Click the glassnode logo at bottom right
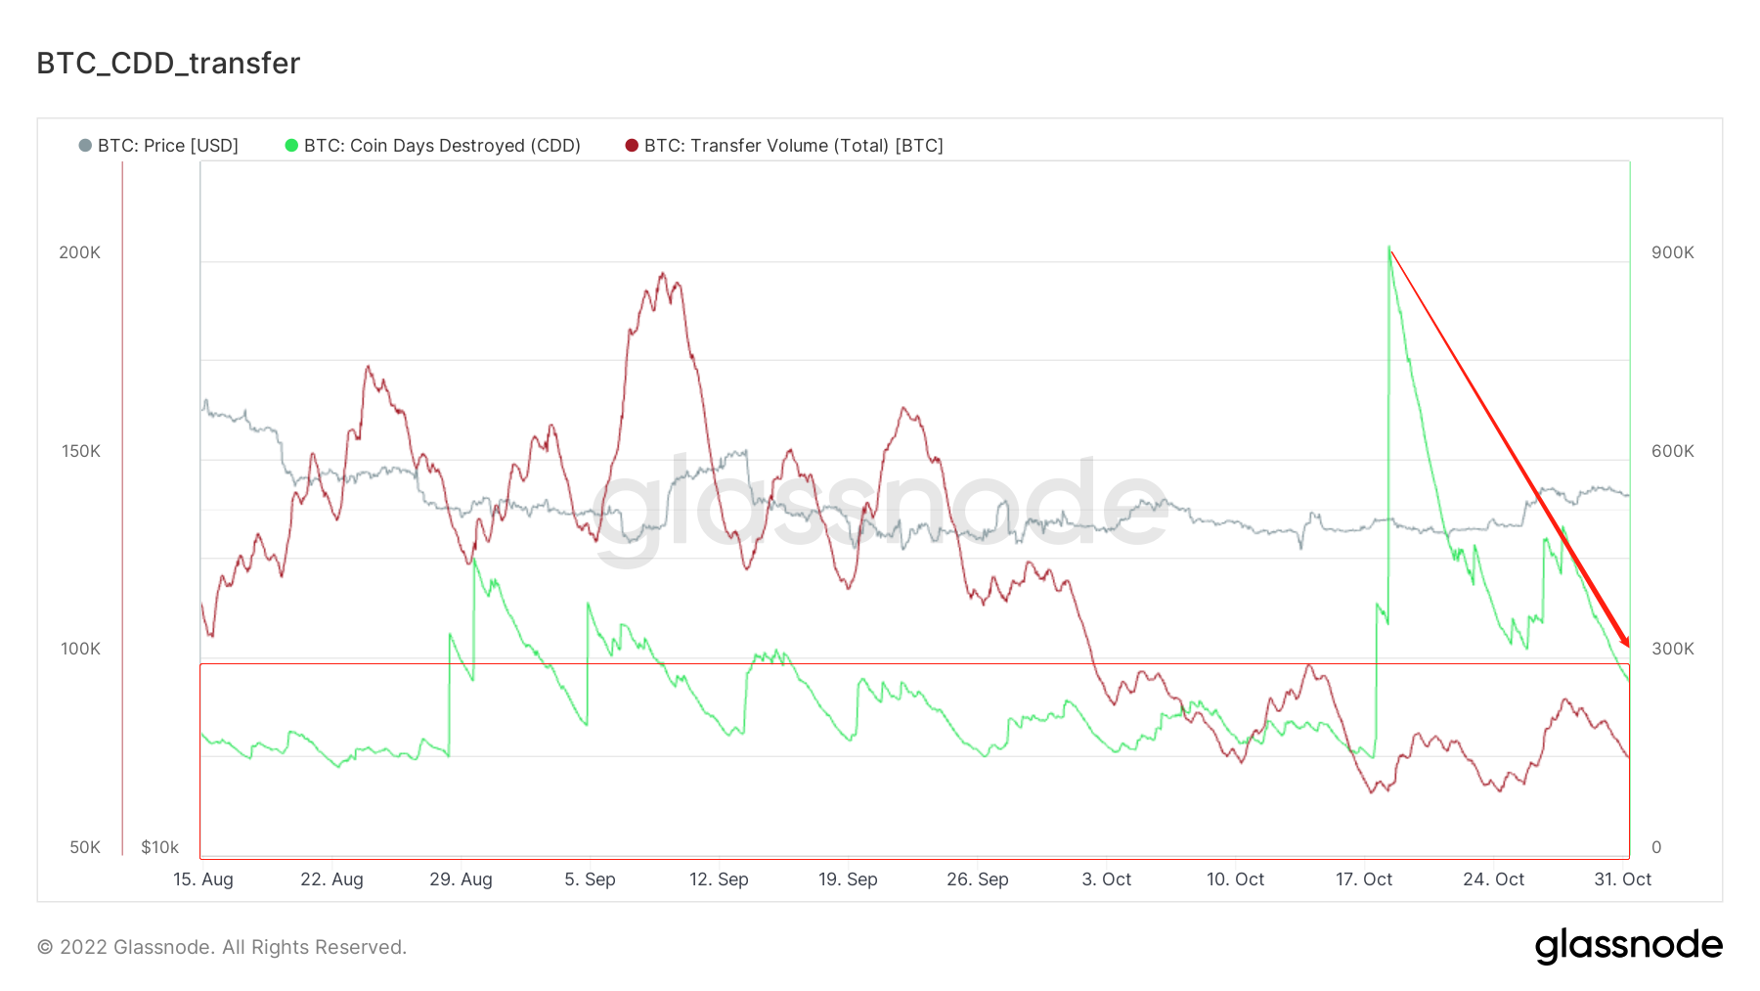This screenshot has height=991, width=1760. pyautogui.click(x=1628, y=946)
